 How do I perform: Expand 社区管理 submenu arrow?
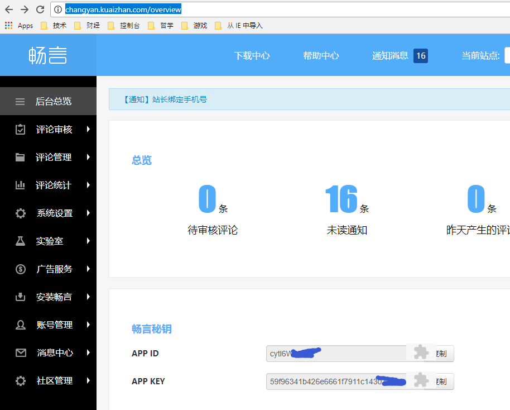[88, 380]
